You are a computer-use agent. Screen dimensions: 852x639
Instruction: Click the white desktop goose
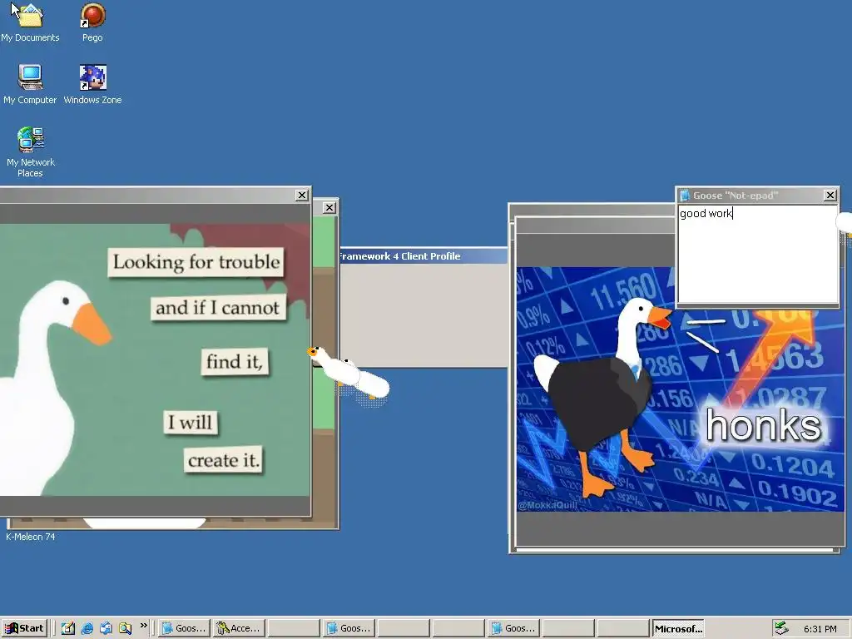pos(349,375)
